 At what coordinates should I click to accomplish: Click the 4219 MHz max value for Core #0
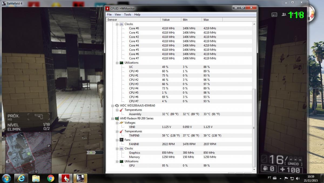(x=210, y=28)
